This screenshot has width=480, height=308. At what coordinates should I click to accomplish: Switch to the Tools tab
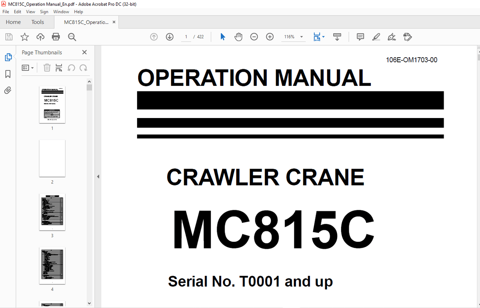tap(38, 22)
